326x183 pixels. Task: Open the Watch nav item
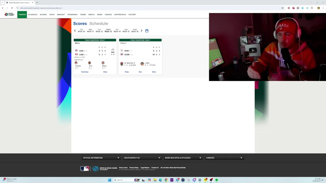(x=91, y=14)
